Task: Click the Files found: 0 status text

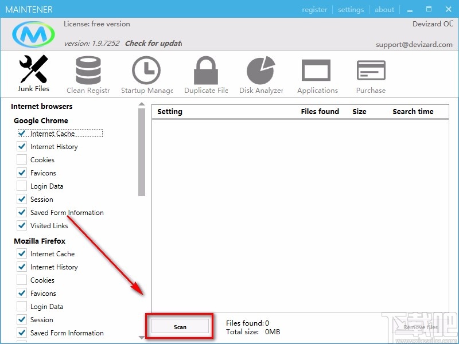Action: pos(247,323)
